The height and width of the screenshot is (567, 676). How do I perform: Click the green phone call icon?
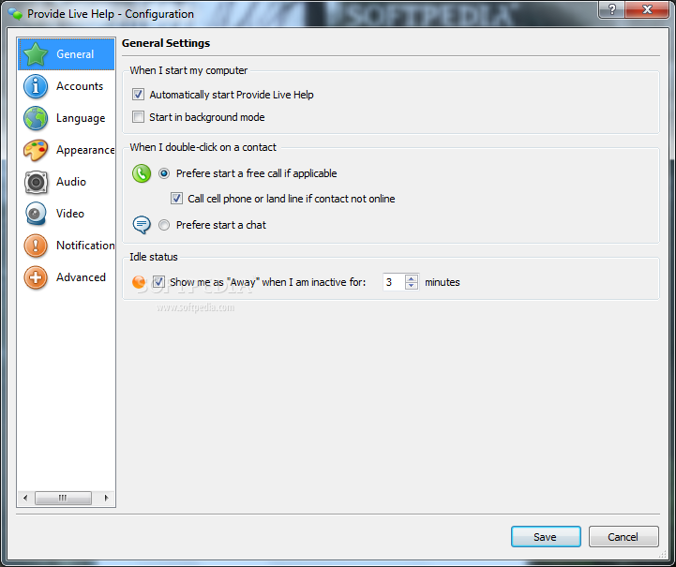point(142,173)
